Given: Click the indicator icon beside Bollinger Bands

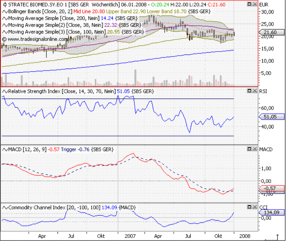Looking at the screenshot, I should tap(5, 11).
